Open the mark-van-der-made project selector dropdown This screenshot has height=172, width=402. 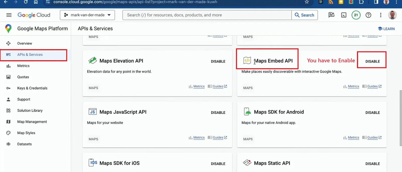click(87, 15)
